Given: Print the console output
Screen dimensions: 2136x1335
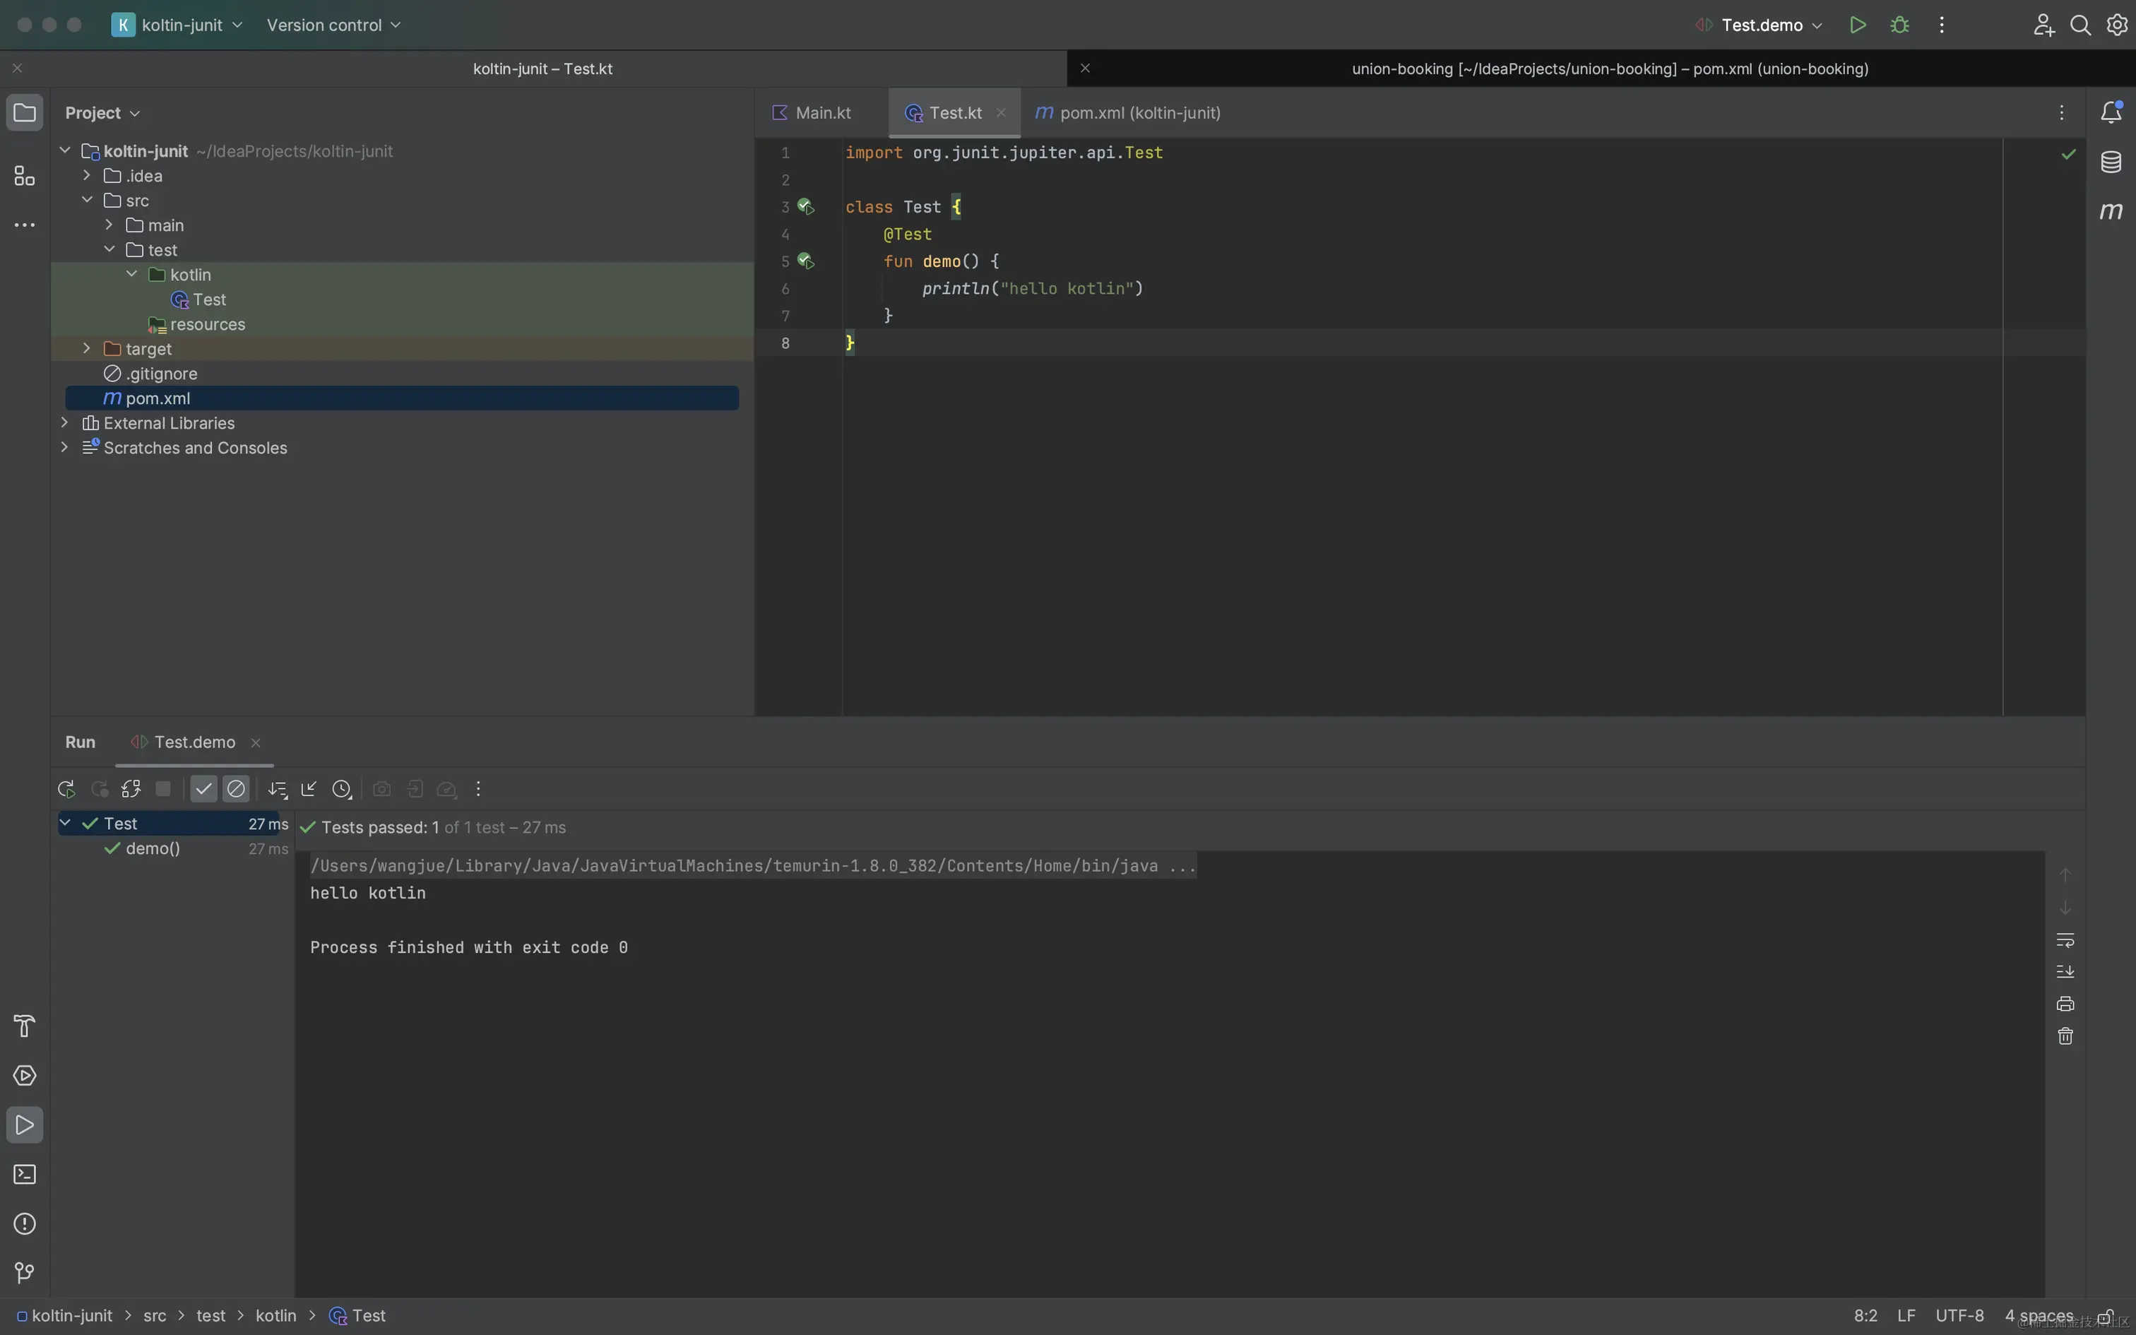Looking at the screenshot, I should [x=2065, y=1004].
